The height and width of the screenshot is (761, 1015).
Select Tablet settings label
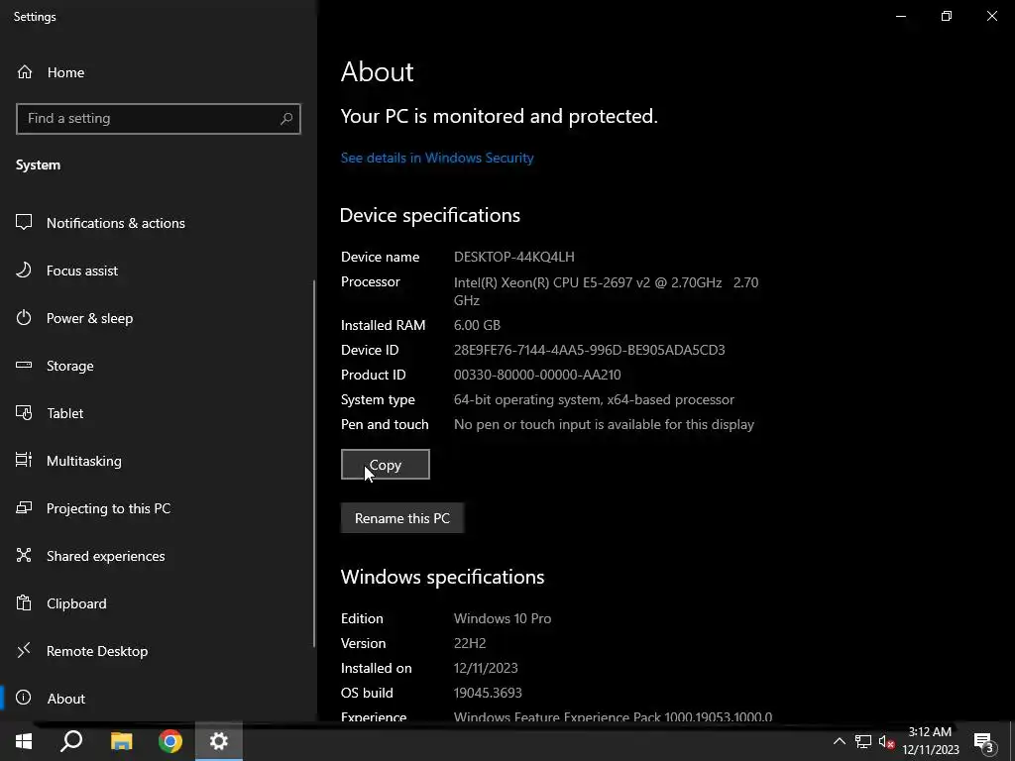pos(64,413)
